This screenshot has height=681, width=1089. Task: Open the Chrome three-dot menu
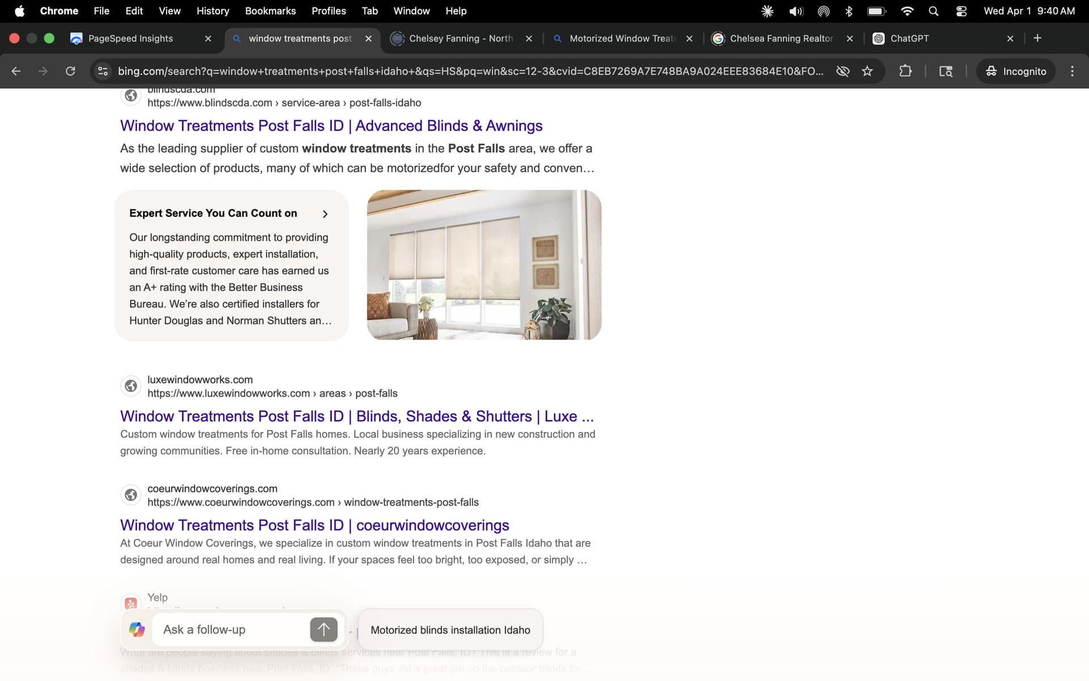[x=1073, y=71]
